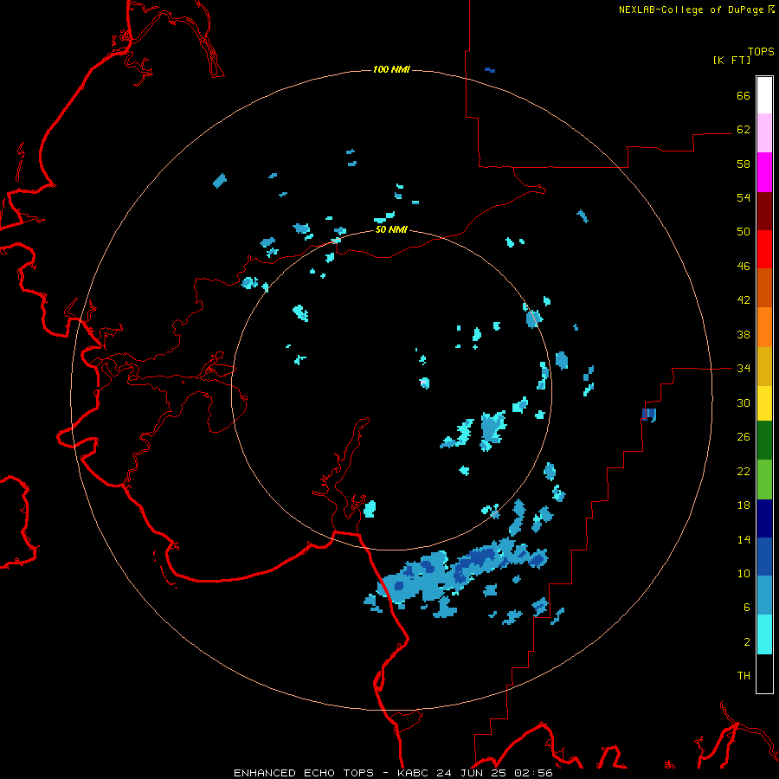
Task: Select the gold swatch below 38
Action: (x=764, y=366)
